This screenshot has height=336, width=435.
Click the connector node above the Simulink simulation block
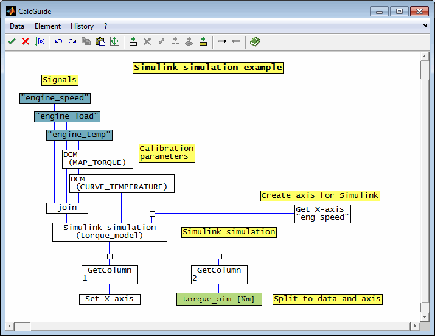point(152,214)
